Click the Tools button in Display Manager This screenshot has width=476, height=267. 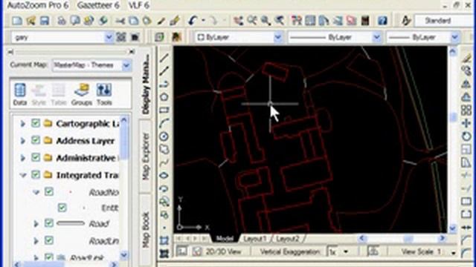tap(104, 94)
